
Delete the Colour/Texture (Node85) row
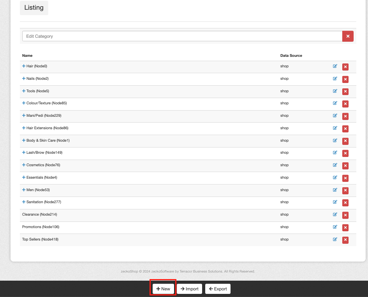point(345,104)
